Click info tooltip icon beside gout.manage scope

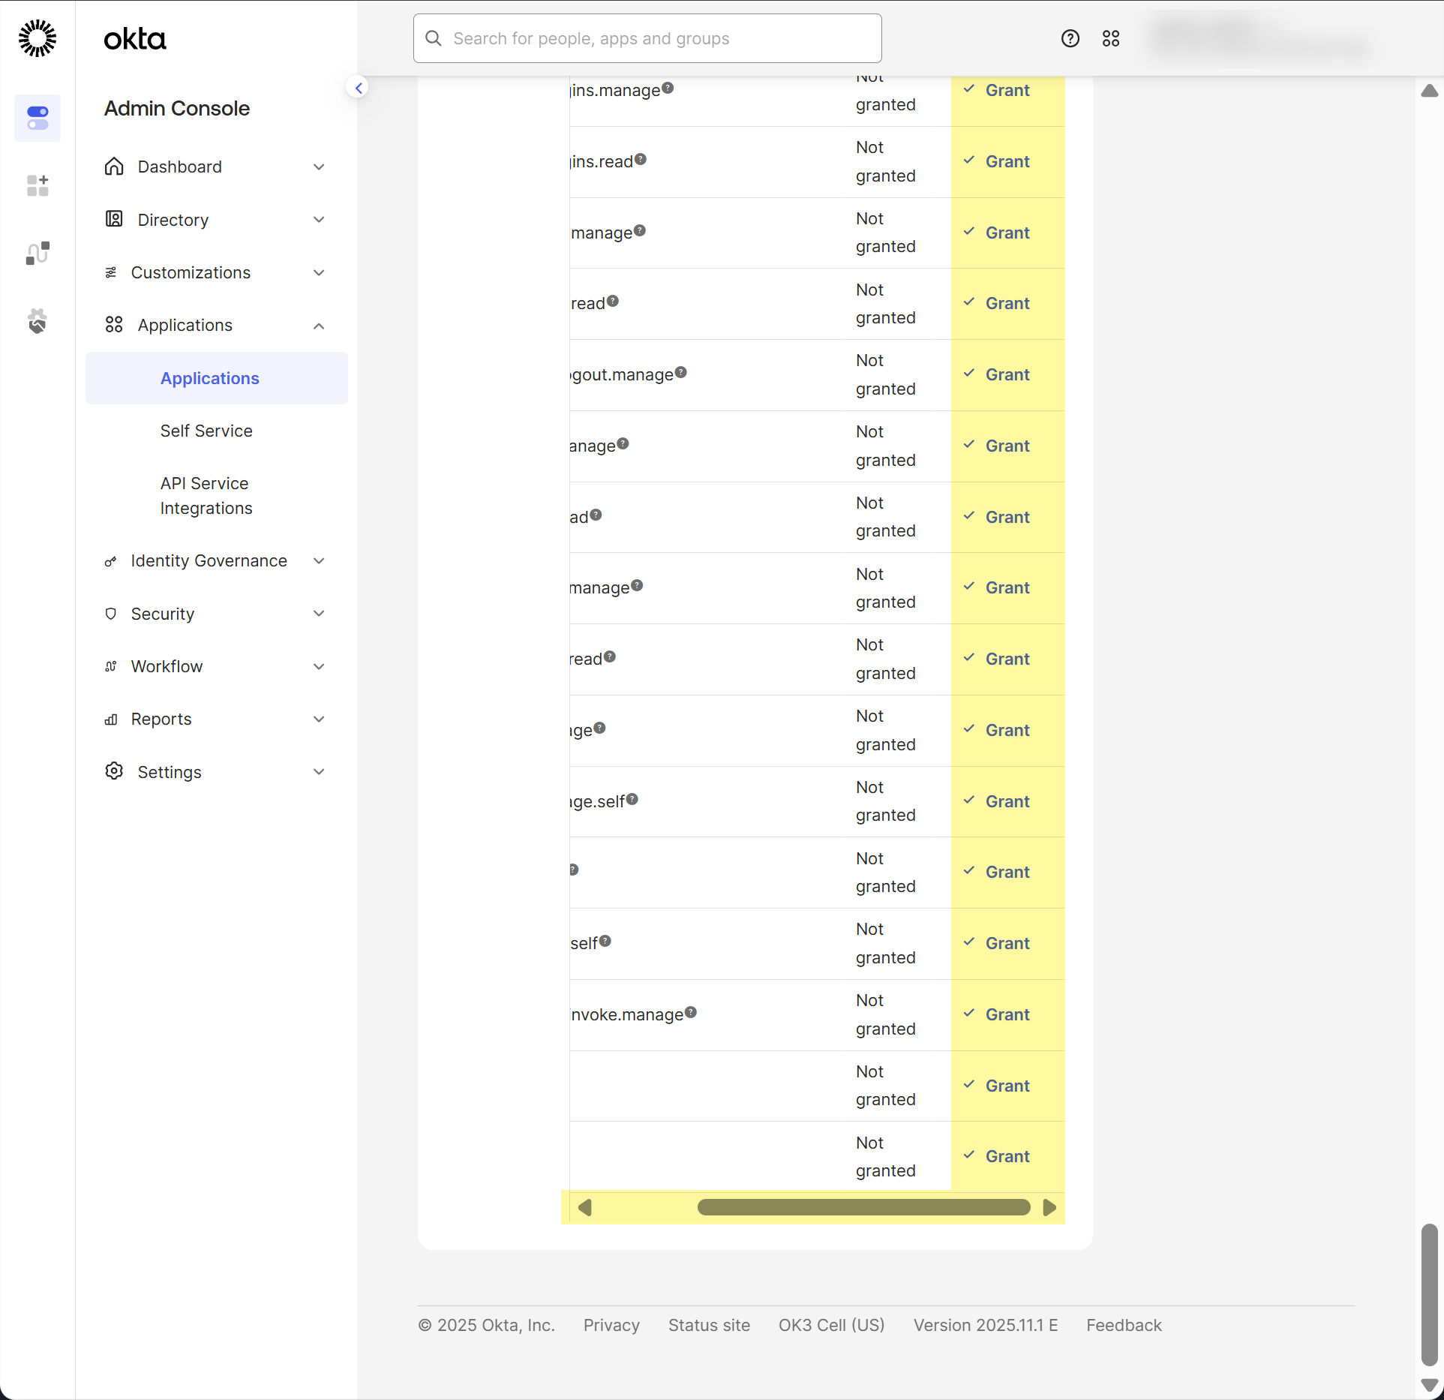681,372
